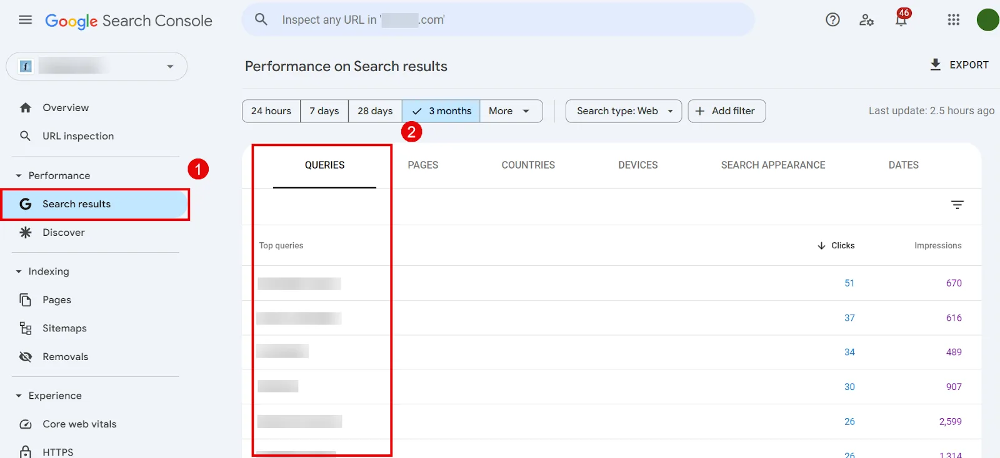Select the 7 days date range

click(x=324, y=111)
